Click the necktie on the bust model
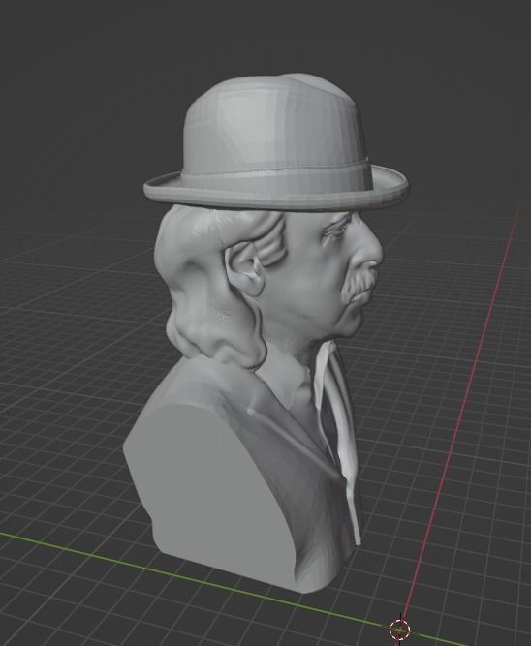 [x=336, y=441]
